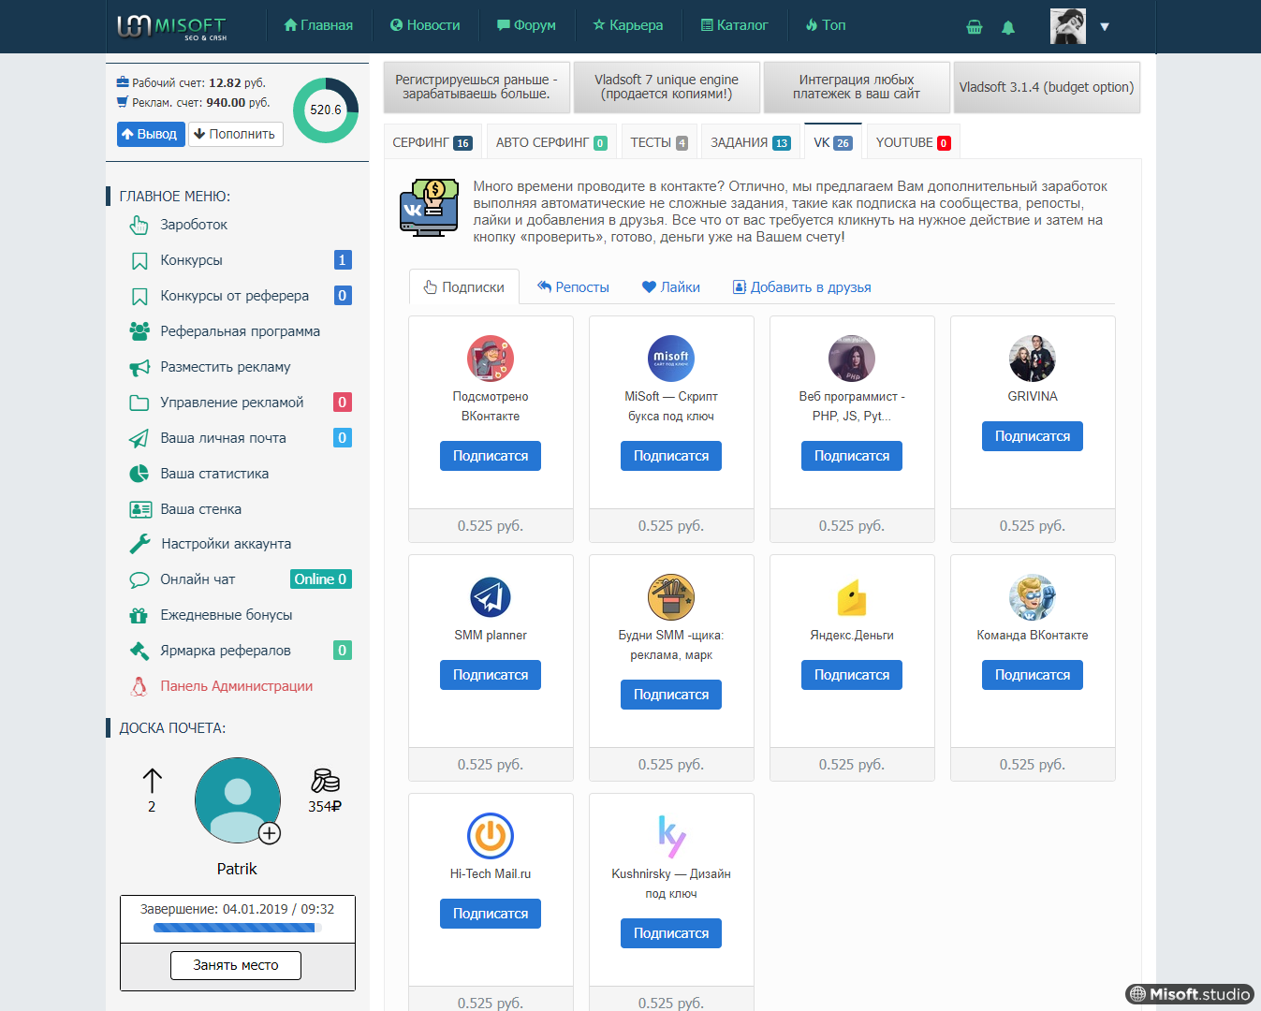This screenshot has height=1011, width=1261.
Task: Click the Завершение progress bar
Action: pos(238,928)
